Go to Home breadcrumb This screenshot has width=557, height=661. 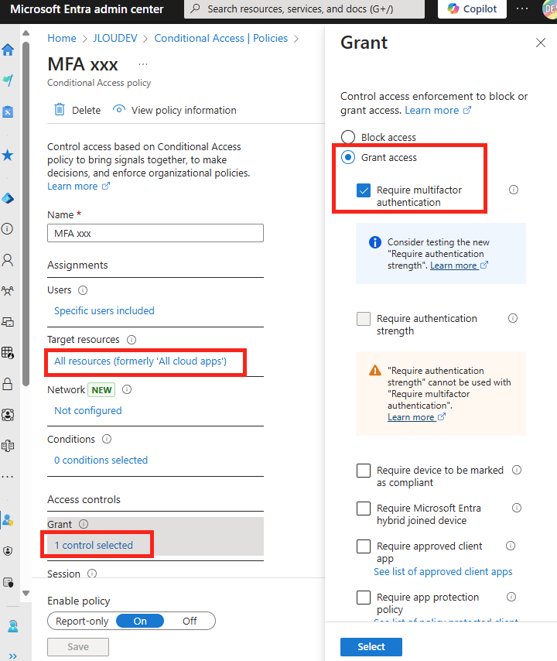pyautogui.click(x=62, y=39)
